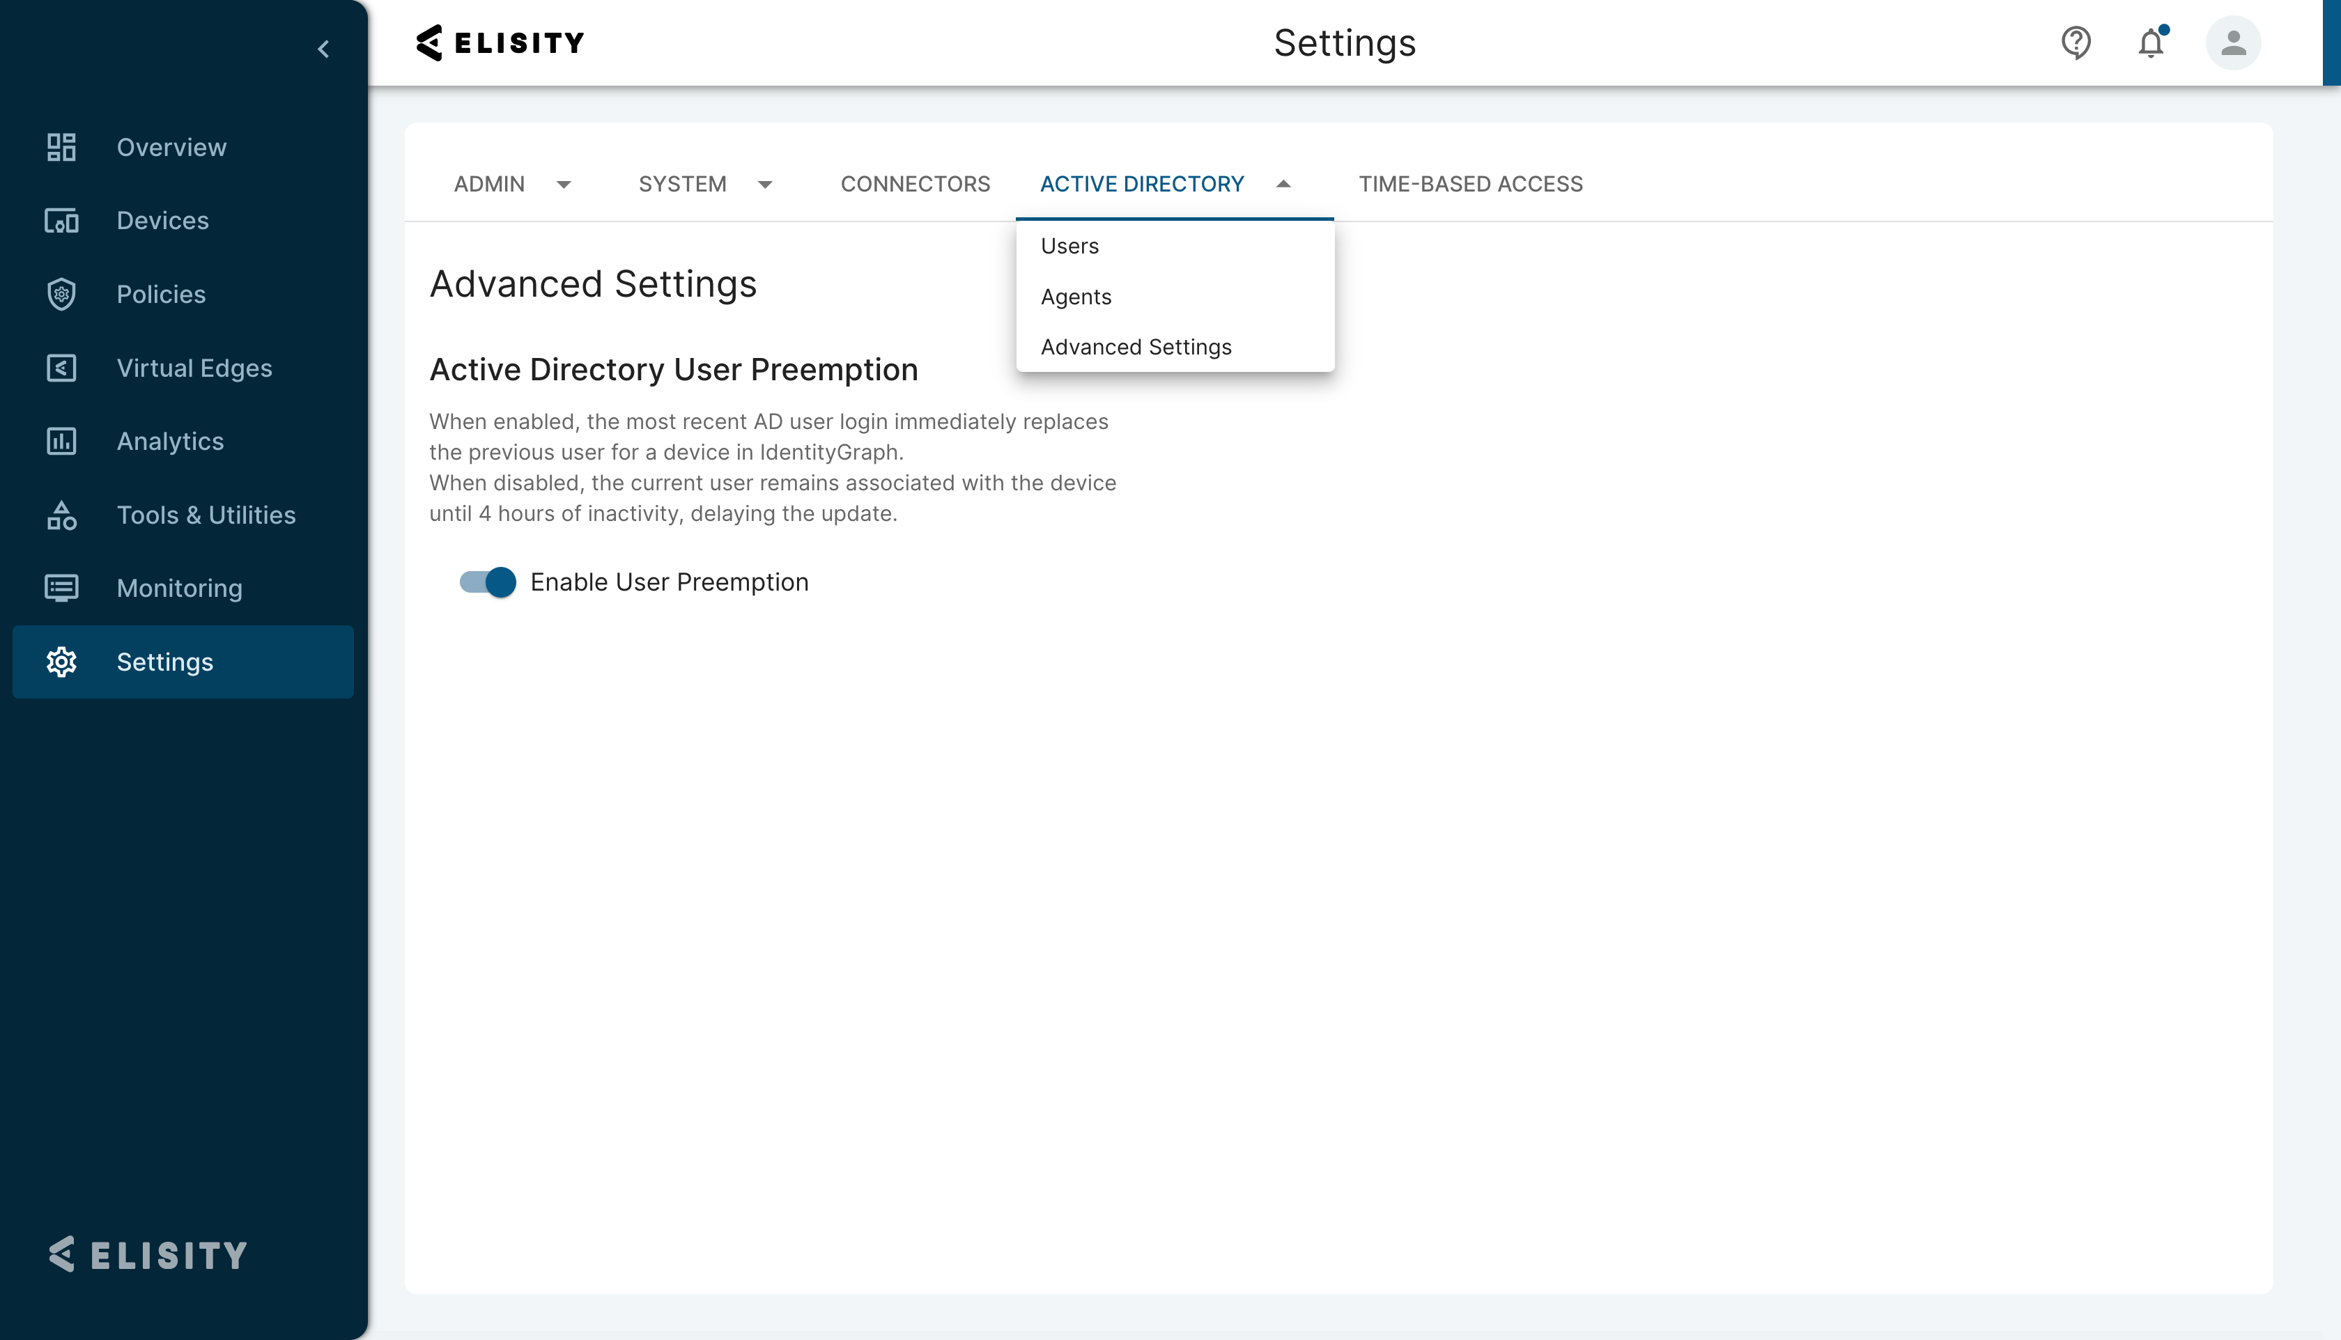Open the ADMIN dropdown

(x=513, y=183)
